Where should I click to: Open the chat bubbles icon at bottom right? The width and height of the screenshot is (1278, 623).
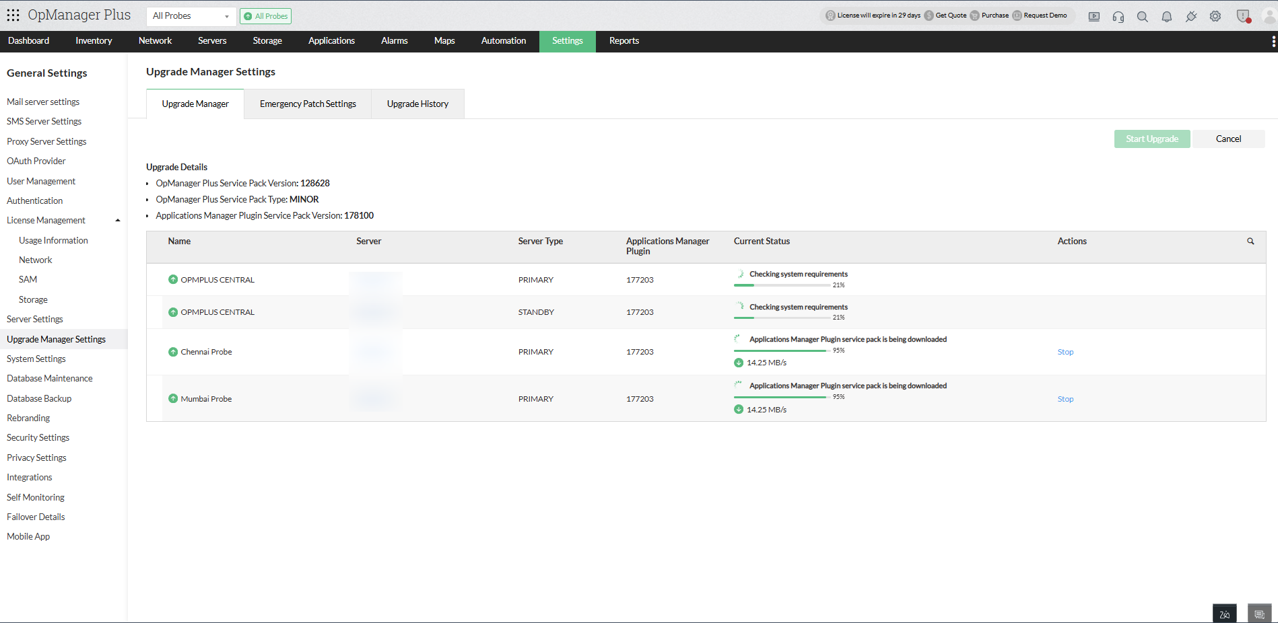[x=1259, y=614]
